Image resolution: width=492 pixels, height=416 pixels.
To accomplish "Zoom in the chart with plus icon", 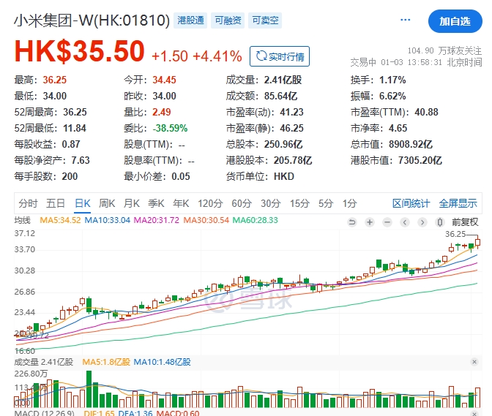I will [x=370, y=222].
